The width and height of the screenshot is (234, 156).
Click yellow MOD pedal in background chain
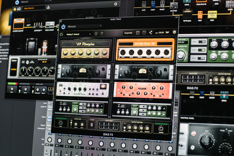coord(212,15)
